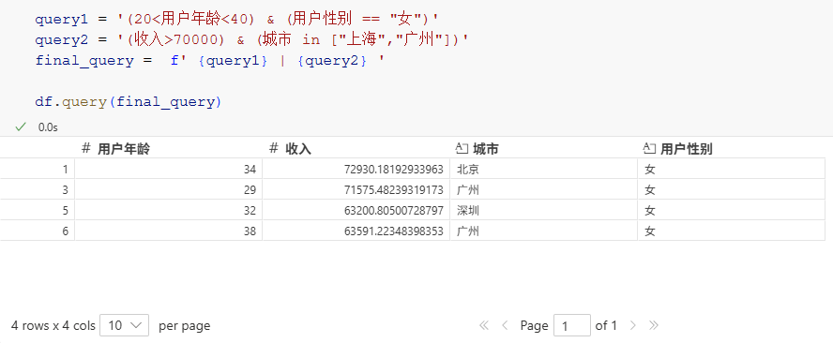Go to the first page arrow

(483, 325)
